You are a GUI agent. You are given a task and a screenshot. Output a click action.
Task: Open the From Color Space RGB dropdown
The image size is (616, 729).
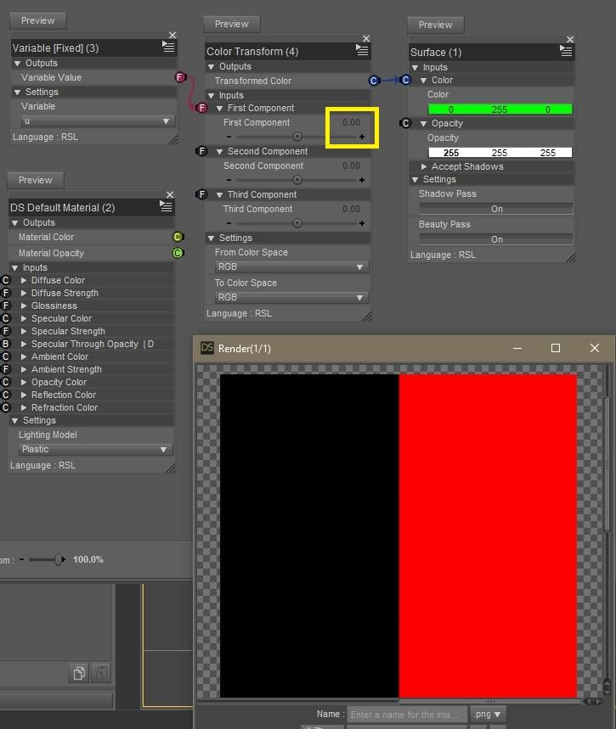point(291,266)
